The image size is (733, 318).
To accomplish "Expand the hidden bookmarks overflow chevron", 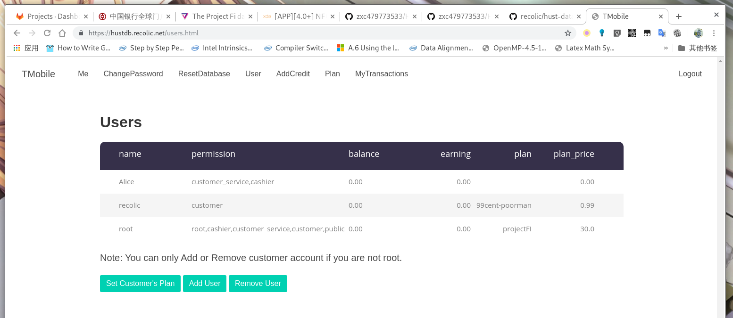I will click(666, 48).
